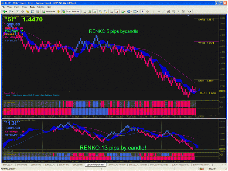The image size is (228, 171).
Task: Open the Indicators list icon
Action: pos(123,11)
